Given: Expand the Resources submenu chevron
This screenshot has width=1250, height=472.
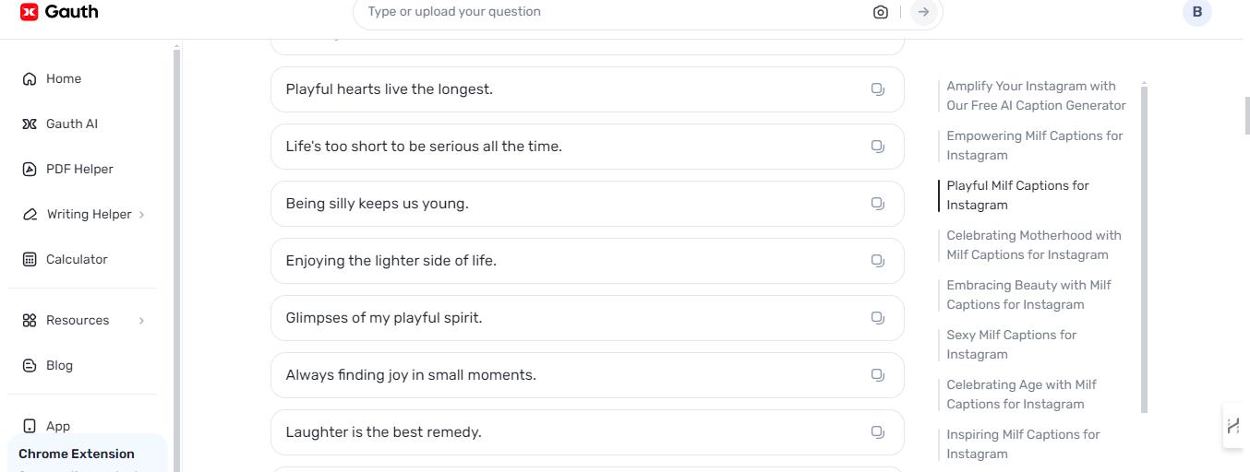Looking at the screenshot, I should (141, 321).
